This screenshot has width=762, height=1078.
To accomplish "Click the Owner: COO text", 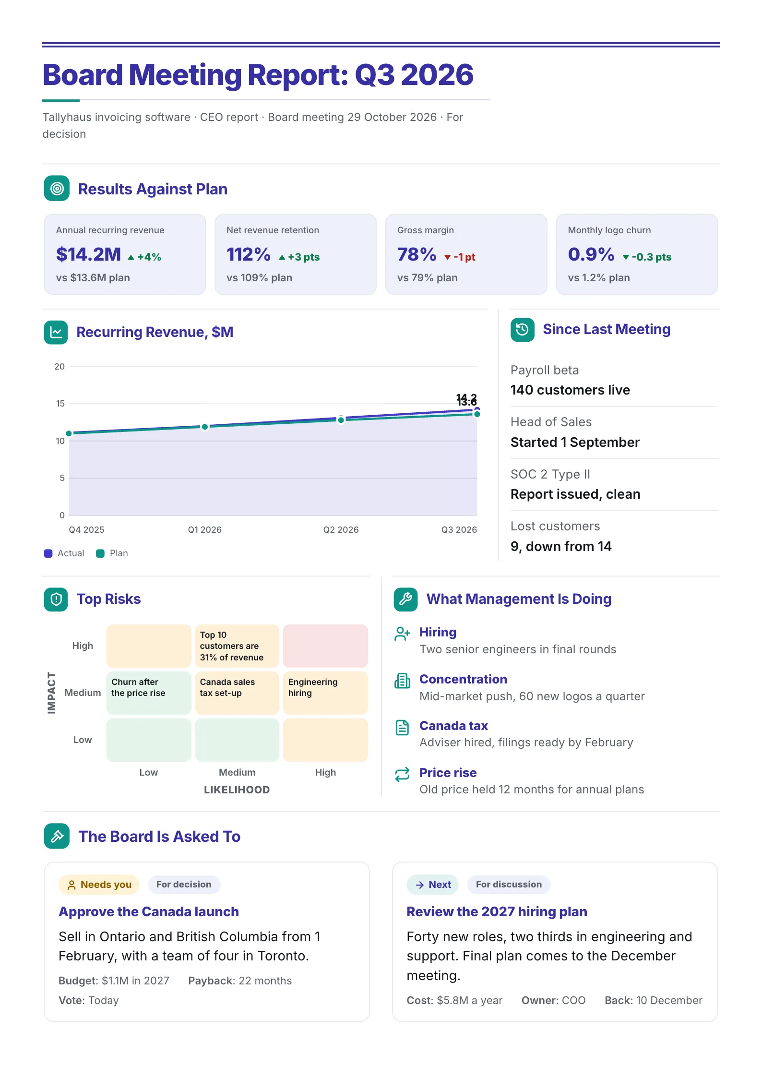I will (553, 1000).
